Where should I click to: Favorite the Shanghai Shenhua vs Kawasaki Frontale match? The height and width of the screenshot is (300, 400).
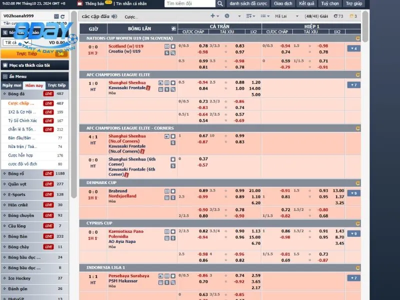[173, 83]
